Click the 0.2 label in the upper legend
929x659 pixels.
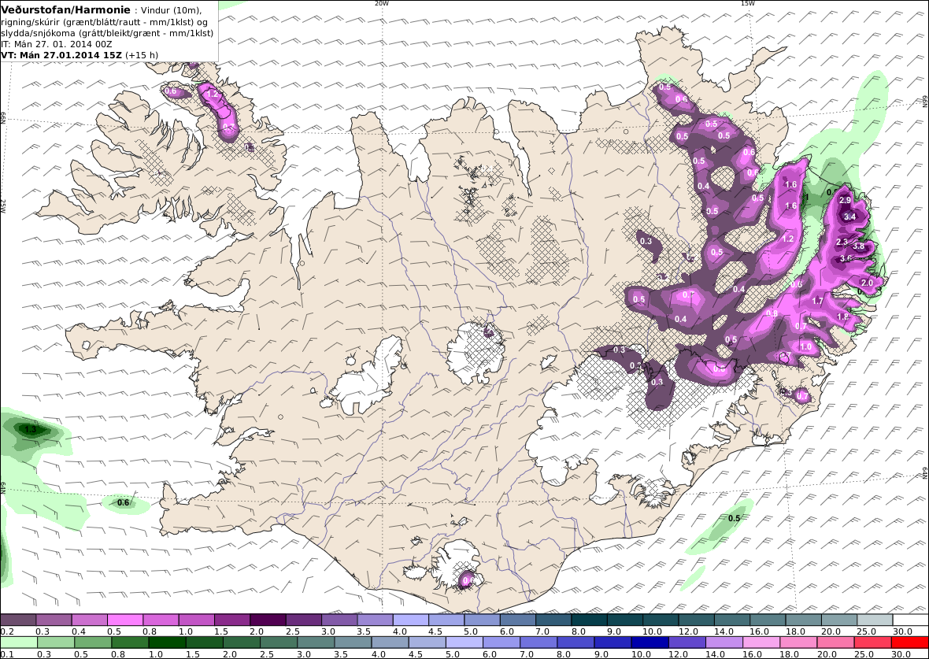coord(8,631)
